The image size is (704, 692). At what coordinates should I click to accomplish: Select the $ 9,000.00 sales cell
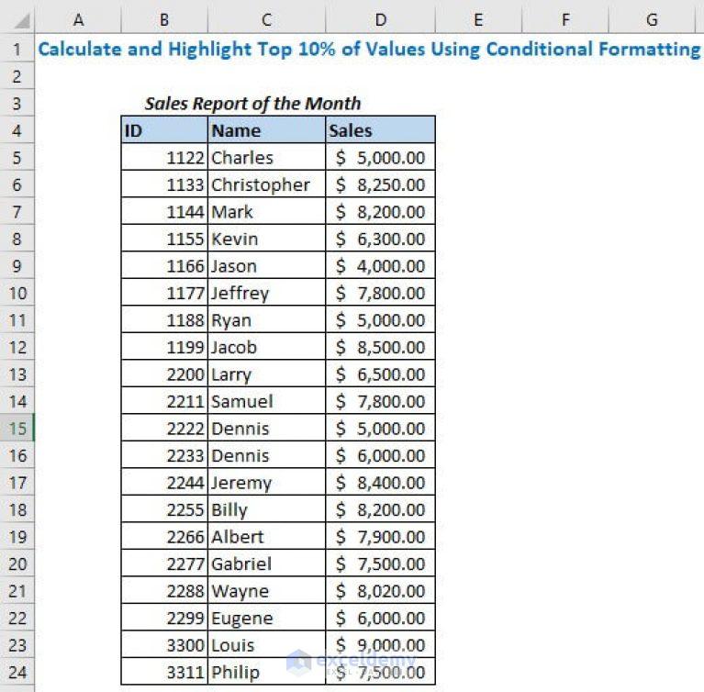[x=380, y=645]
